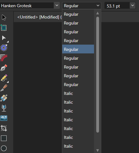Choose the Transparency wine glass tool
This screenshot has width=139, height=153.
point(4,108)
